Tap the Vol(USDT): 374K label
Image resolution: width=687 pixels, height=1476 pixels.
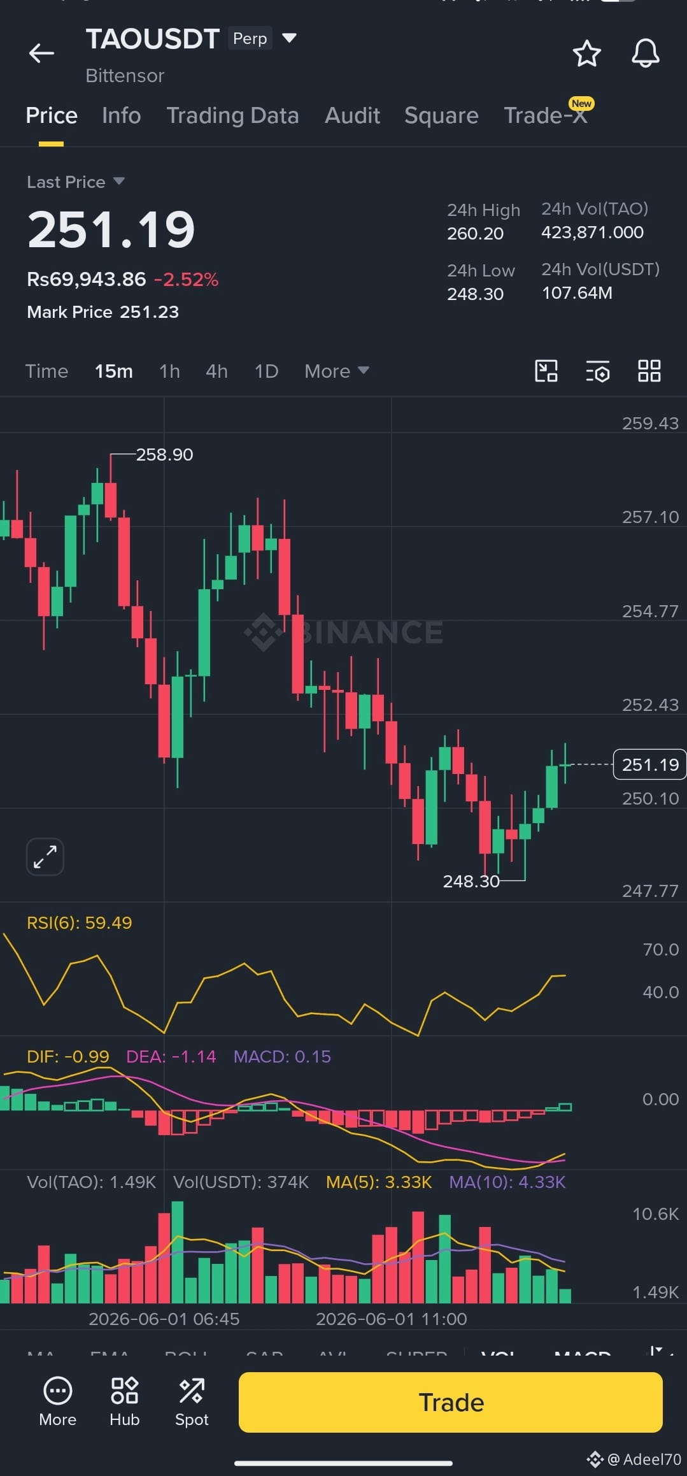click(241, 1182)
